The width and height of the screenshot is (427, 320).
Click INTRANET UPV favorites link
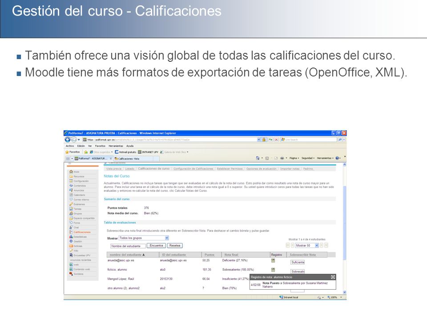click(148, 152)
